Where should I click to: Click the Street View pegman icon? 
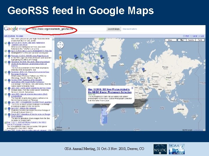pos(60,57)
